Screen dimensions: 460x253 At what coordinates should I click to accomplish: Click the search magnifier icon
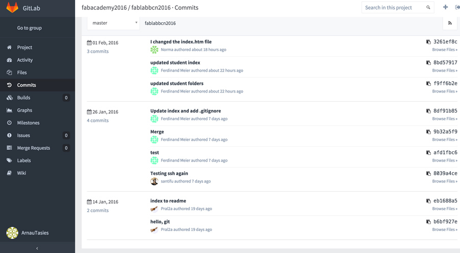click(x=428, y=7)
